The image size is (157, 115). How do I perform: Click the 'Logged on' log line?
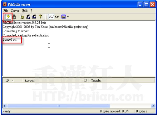click(10, 40)
